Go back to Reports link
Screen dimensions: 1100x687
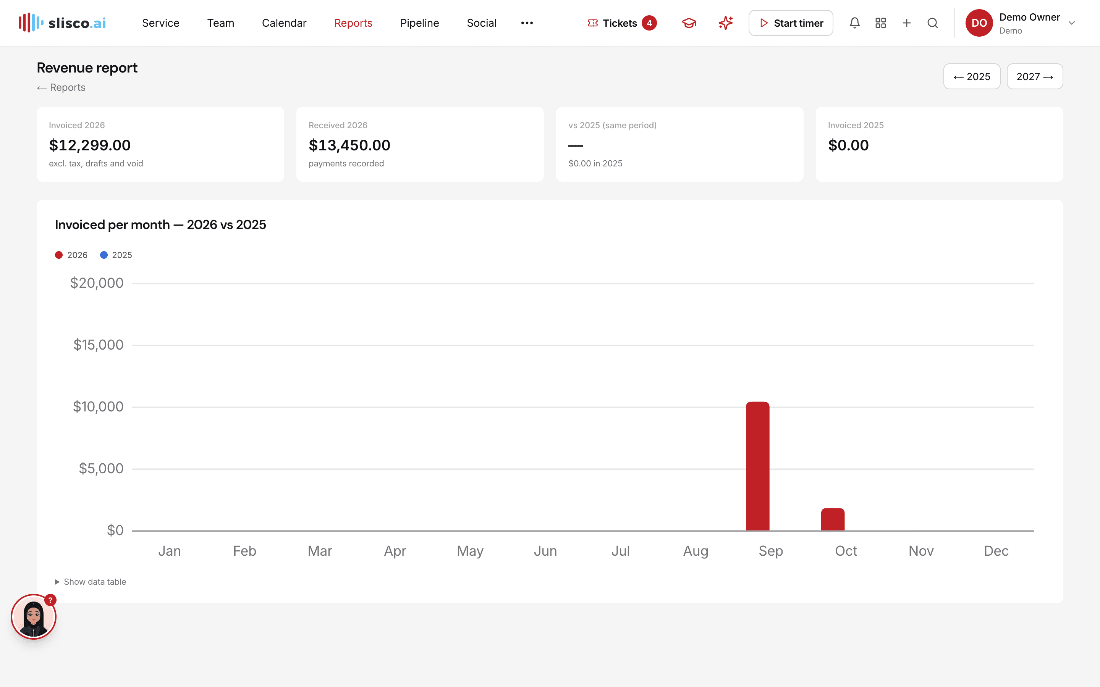coord(61,87)
